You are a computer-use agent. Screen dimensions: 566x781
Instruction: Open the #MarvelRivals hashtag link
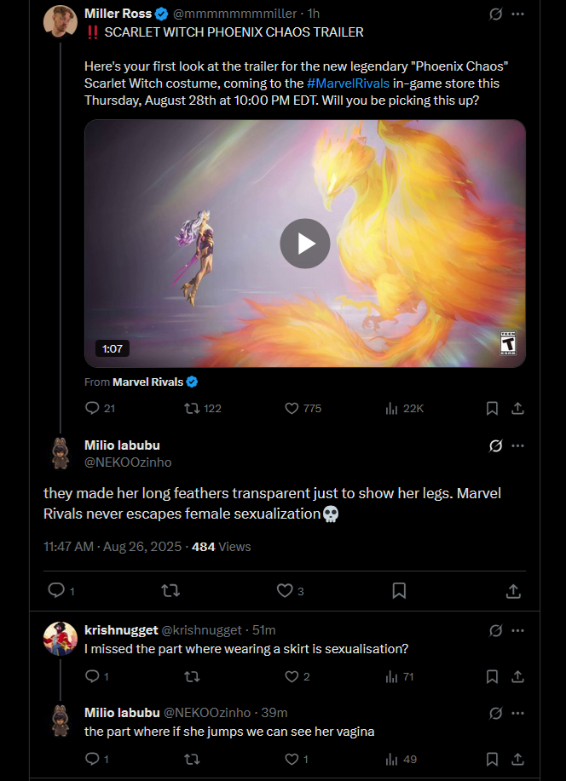coord(348,83)
